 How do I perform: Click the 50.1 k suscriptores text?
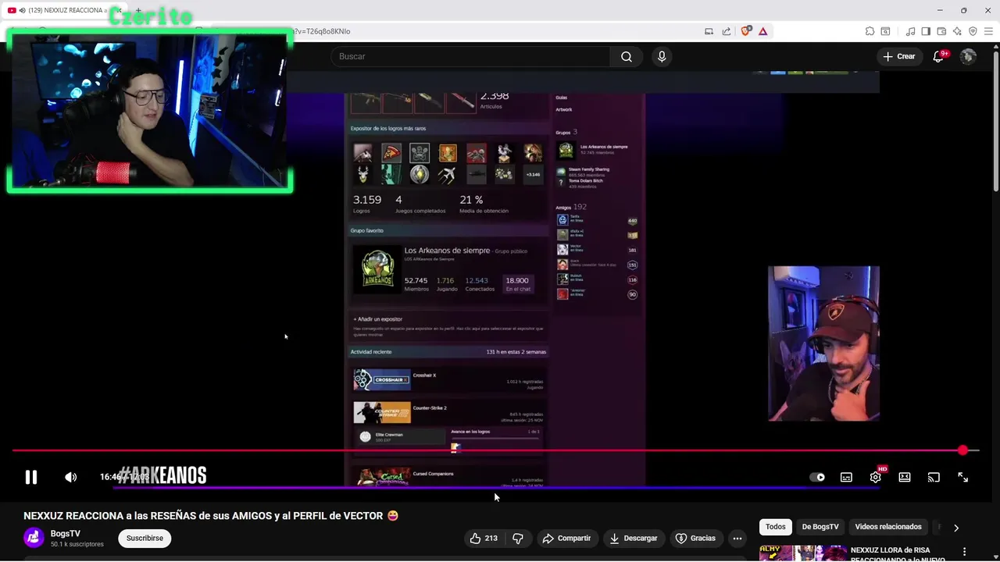[x=77, y=544]
